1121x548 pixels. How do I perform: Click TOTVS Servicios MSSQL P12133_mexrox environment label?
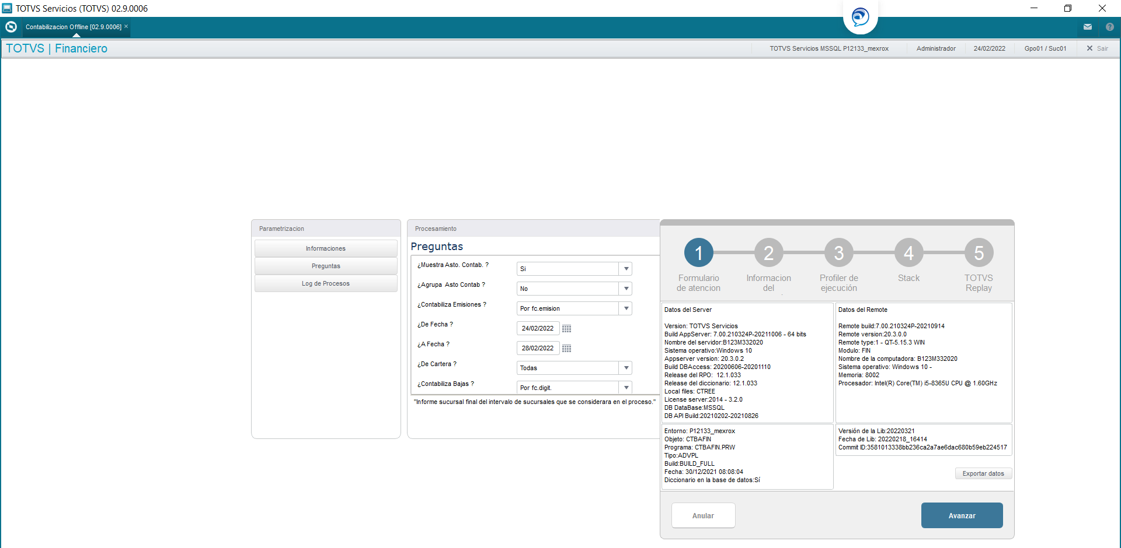829,48
